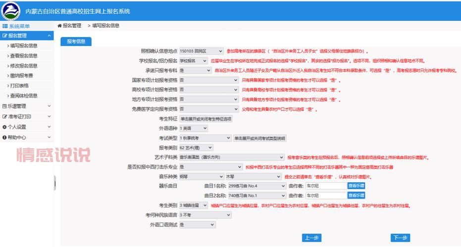Click the 曲作者 field for 曲目1
The height and width of the screenshot is (247, 461).
point(326,186)
